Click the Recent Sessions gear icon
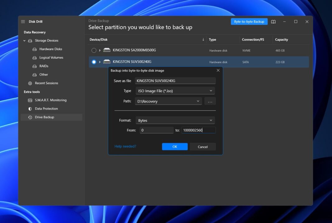This screenshot has width=332, height=223. pyautogui.click(x=30, y=83)
